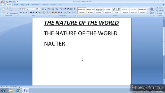Select Align Text Right
The width and height of the screenshot is (165, 93).
[x=59, y=12]
